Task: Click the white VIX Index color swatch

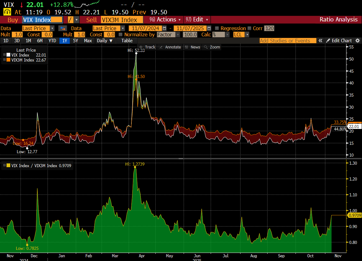Action: click(8, 55)
